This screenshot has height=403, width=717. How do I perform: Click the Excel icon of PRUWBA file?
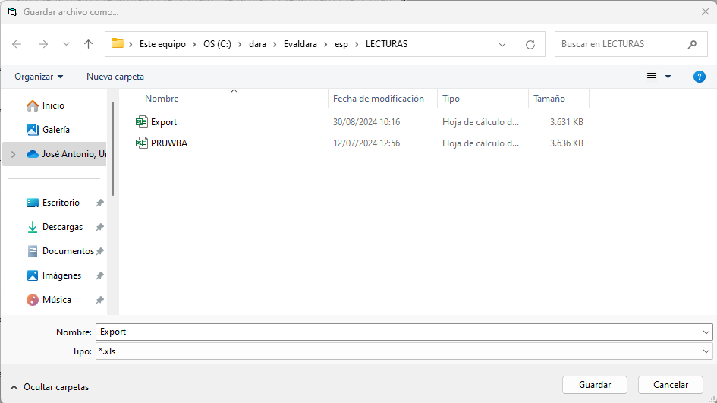coord(141,143)
